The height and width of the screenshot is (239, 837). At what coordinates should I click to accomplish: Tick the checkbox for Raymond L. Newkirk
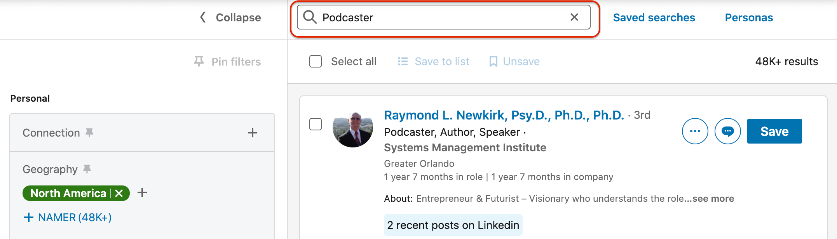point(316,124)
